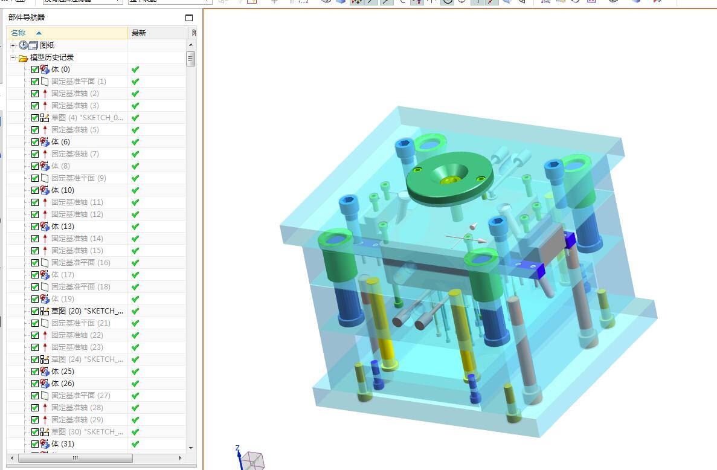Click the left arrow of the horizontal scrollbar

(12, 458)
